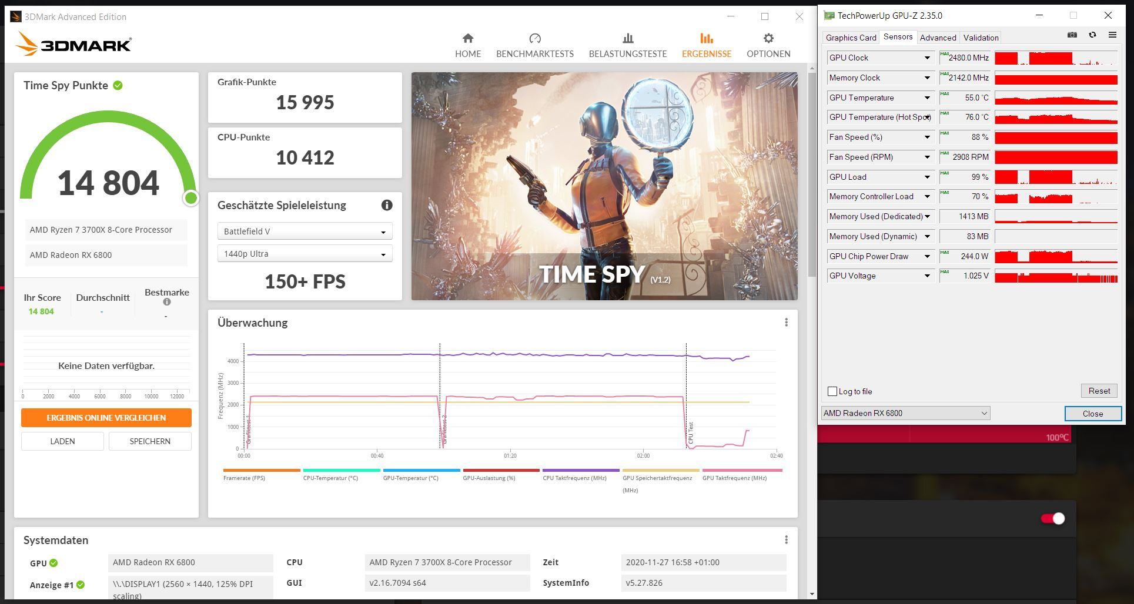
Task: Open Optionen gear icon
Action: tap(768, 38)
